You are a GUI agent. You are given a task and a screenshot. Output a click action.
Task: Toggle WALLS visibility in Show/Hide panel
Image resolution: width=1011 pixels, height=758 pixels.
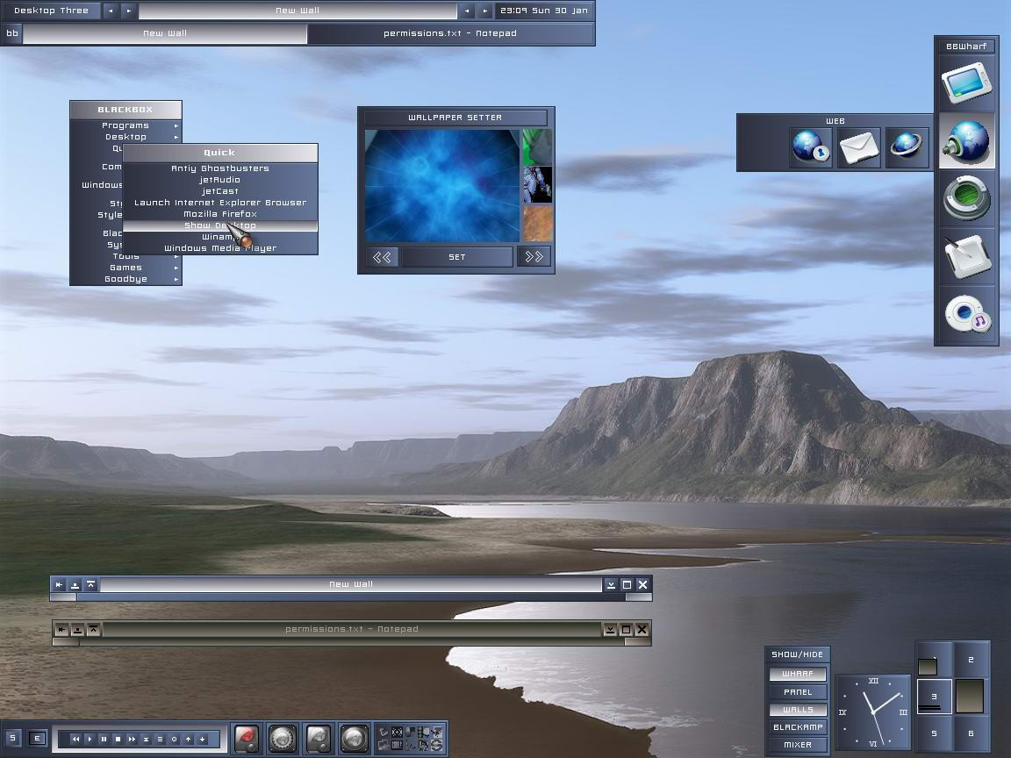798,710
